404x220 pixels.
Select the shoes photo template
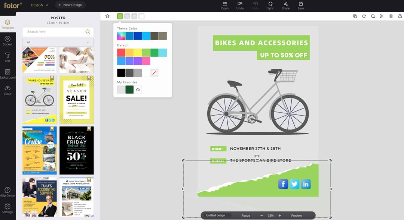tap(77, 60)
